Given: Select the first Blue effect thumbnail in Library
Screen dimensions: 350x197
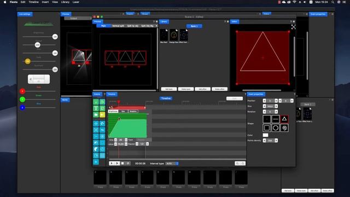Looking at the screenshot, I should (164, 35).
